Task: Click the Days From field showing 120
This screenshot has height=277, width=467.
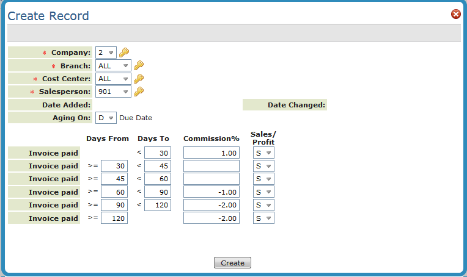Action: click(x=114, y=218)
